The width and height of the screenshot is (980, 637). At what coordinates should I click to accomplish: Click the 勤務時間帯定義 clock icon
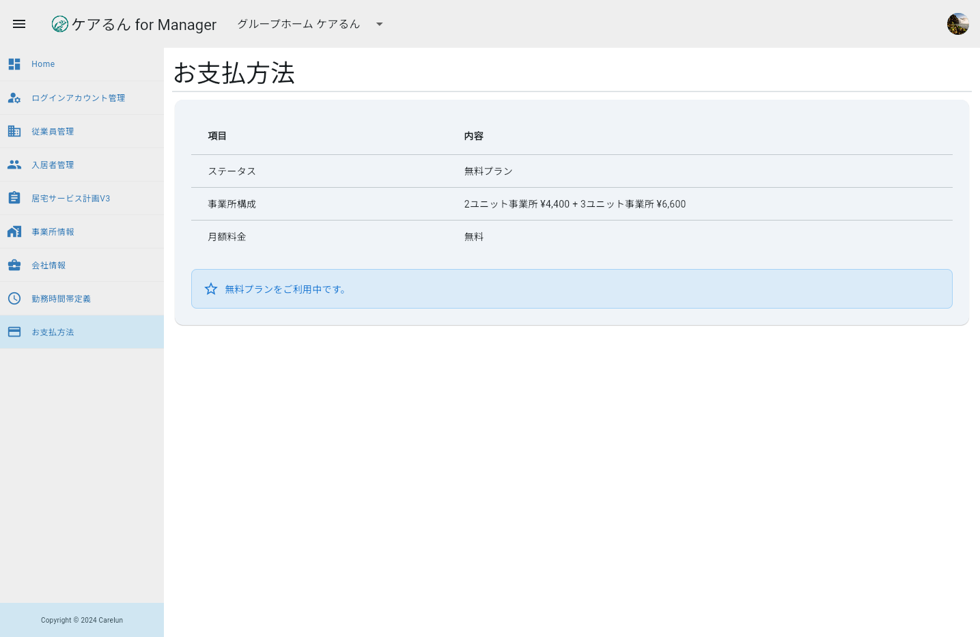[14, 298]
